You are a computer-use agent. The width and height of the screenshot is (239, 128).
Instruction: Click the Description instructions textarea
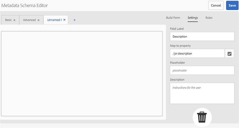pos(202,93)
